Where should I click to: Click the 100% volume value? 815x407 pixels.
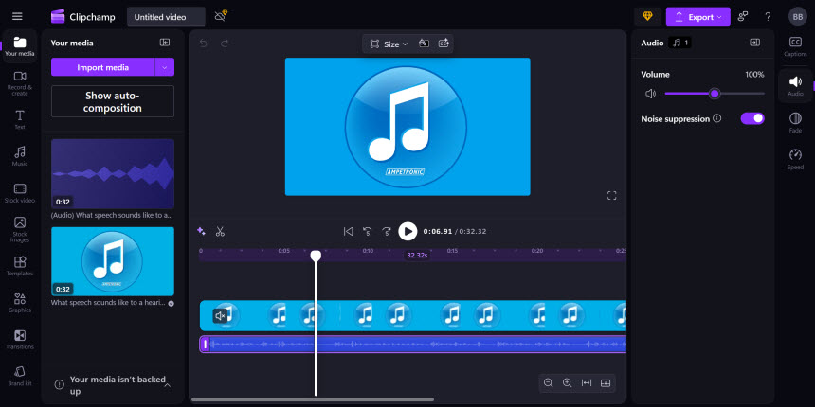754,74
